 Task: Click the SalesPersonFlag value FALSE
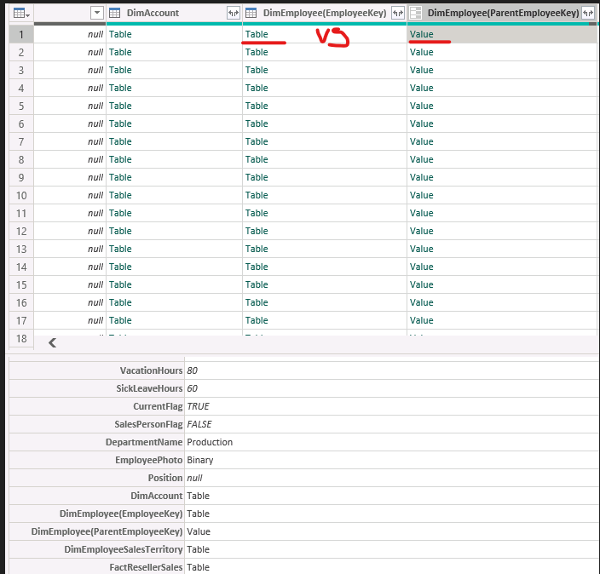click(x=199, y=424)
